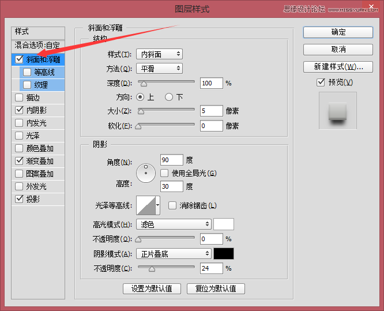Click the style preview thumbnail
Image resolution: width=384 pixels, height=311 pixels.
(338, 111)
